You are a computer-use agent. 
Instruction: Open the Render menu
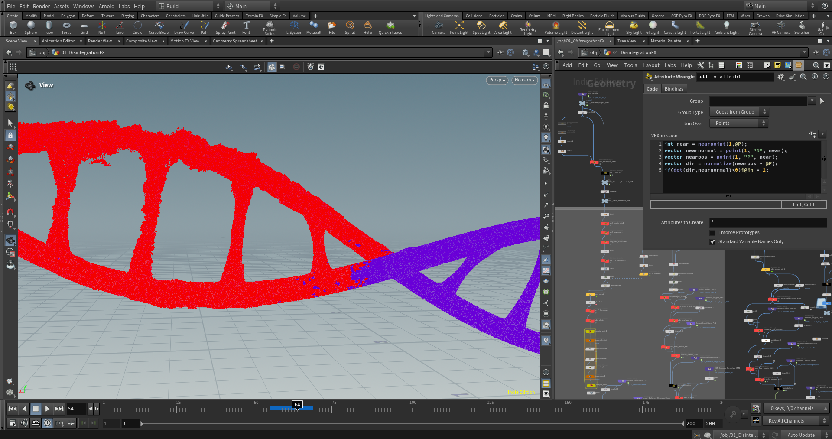click(x=41, y=6)
